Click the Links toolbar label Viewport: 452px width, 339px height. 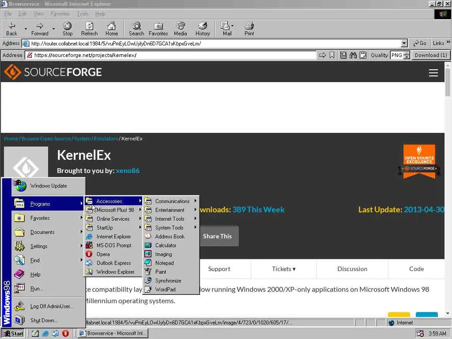pos(438,43)
